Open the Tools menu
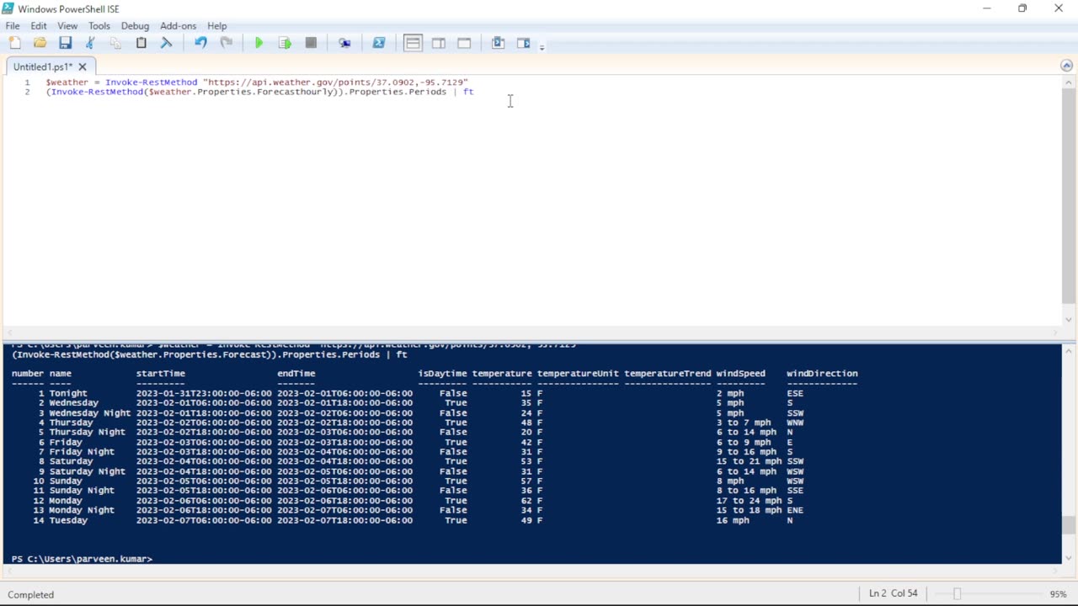1078x606 pixels. pos(99,26)
